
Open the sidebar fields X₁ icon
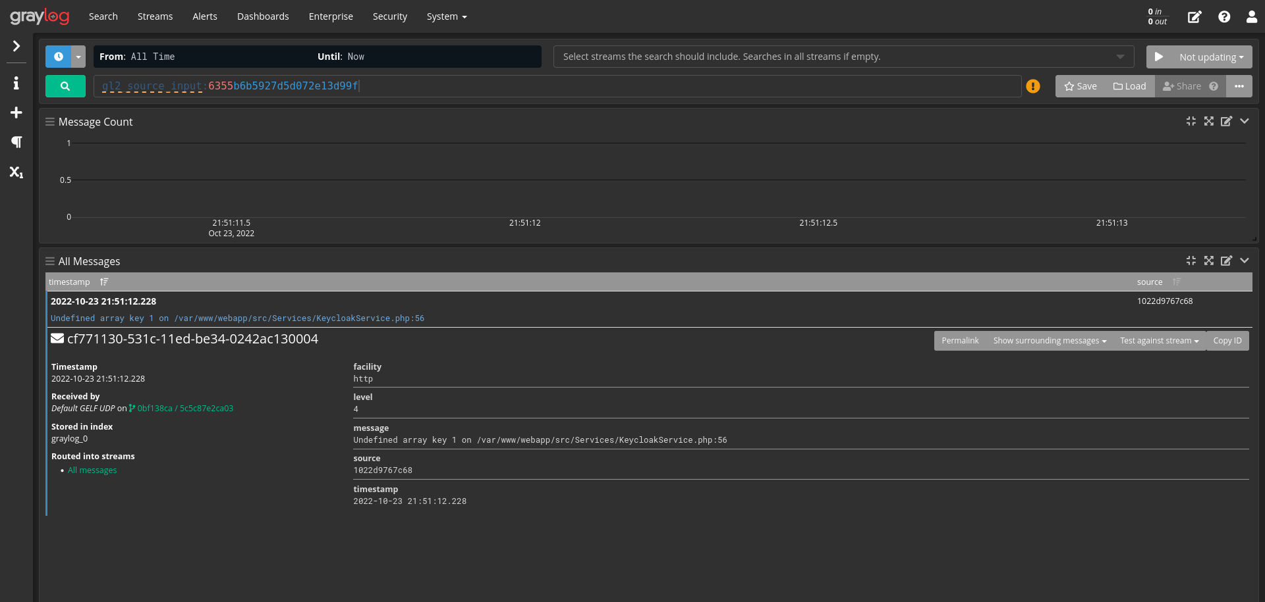pos(16,172)
